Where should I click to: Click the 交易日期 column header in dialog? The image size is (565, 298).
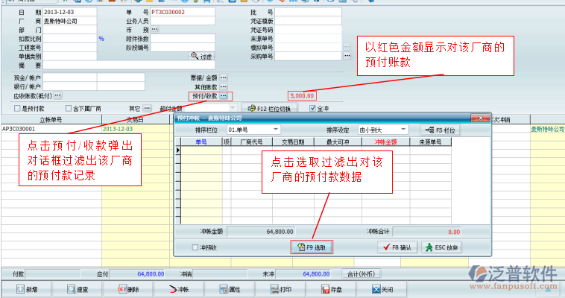click(293, 142)
